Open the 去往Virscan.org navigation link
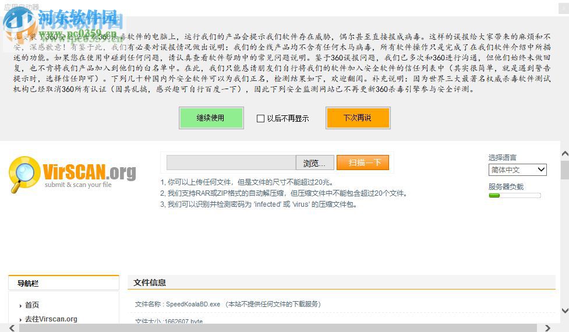 [51, 319]
